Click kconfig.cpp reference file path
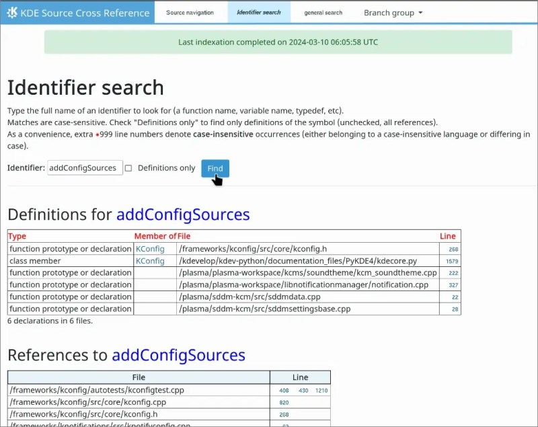 (x=88, y=402)
